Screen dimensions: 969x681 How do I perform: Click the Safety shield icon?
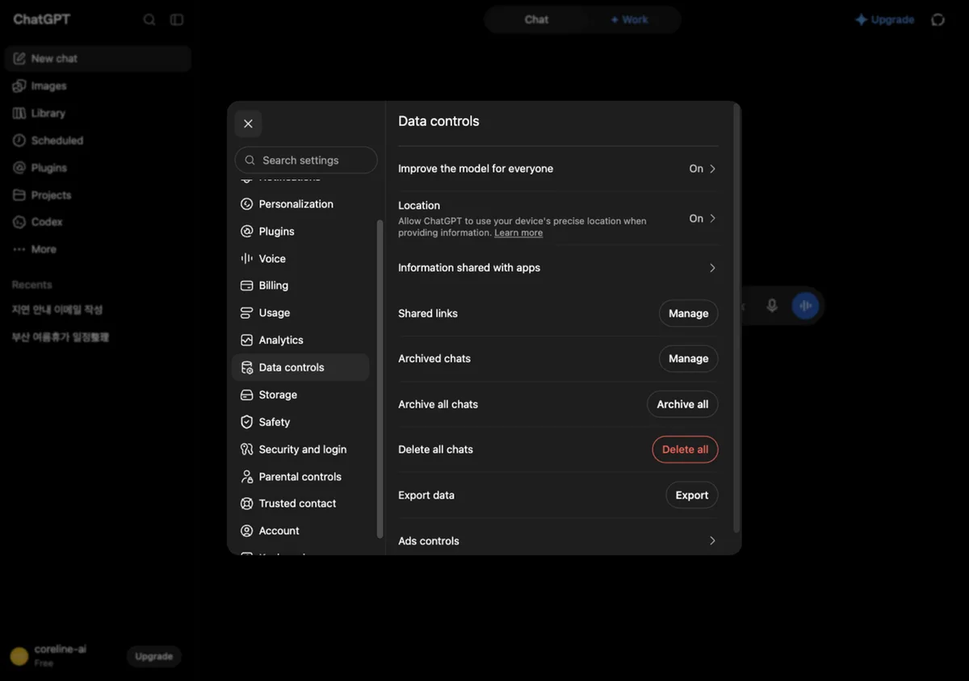247,422
